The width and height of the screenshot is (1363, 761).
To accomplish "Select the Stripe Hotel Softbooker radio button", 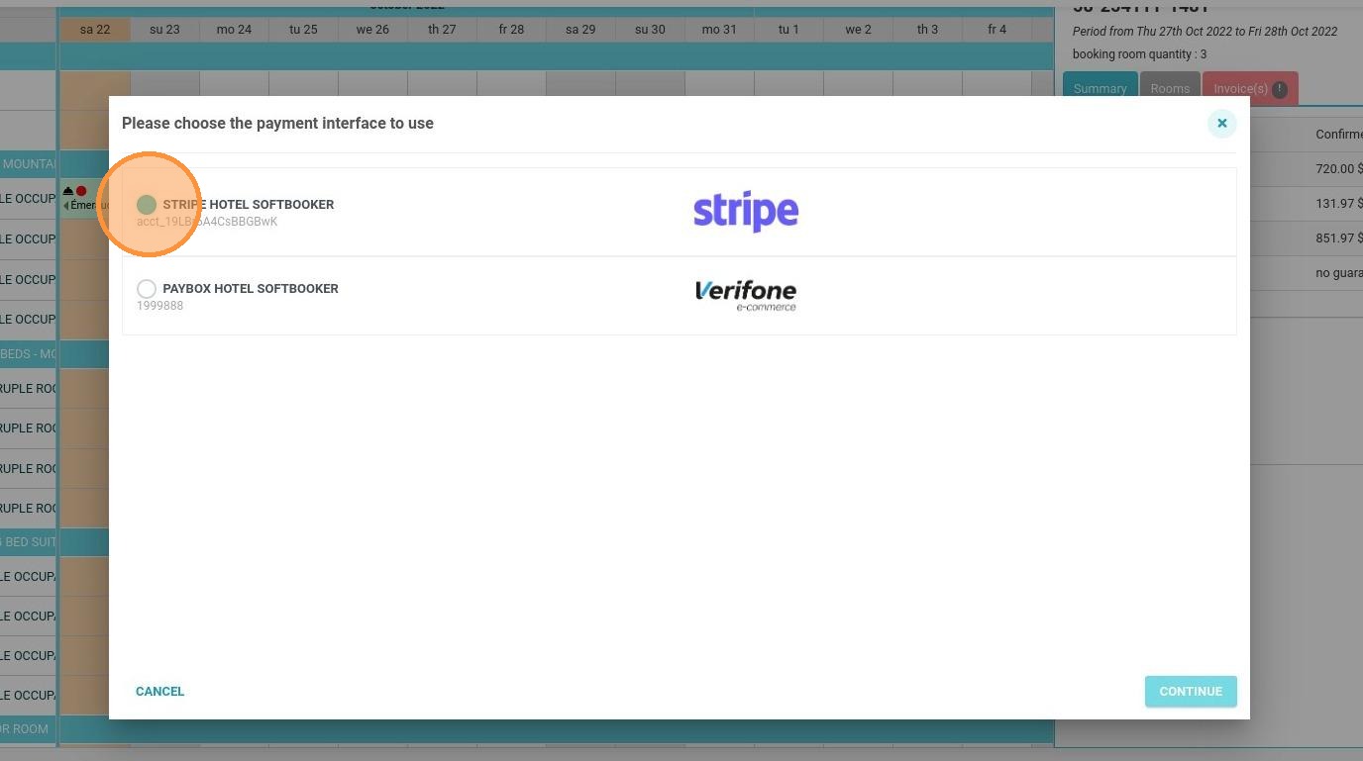I will click(147, 205).
